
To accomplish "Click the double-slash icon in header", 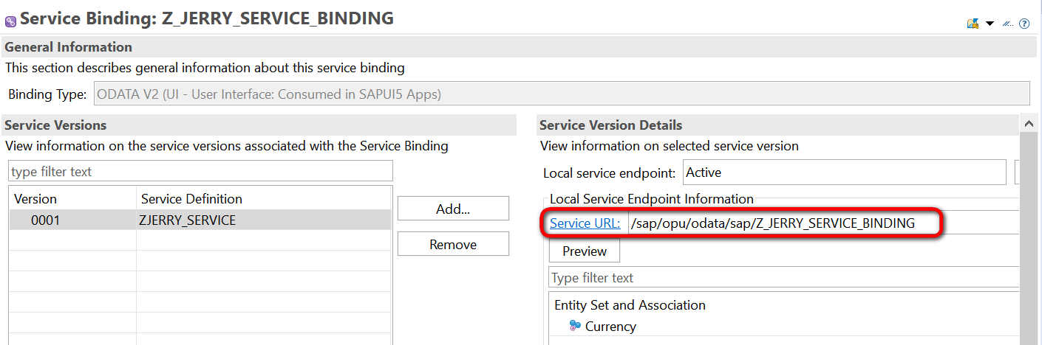I will pos(1007,24).
